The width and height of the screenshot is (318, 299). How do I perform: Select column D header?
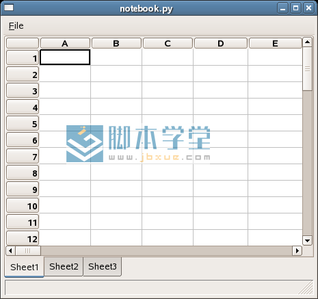[221, 43]
